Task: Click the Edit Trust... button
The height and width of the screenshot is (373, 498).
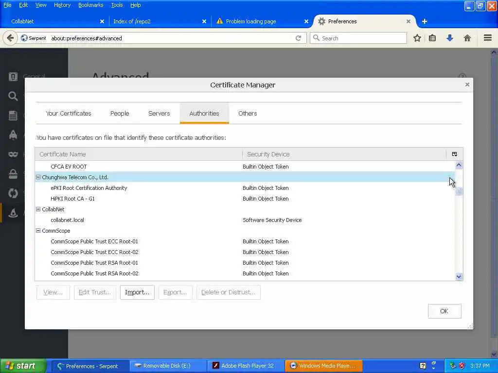Action: [x=95, y=292]
